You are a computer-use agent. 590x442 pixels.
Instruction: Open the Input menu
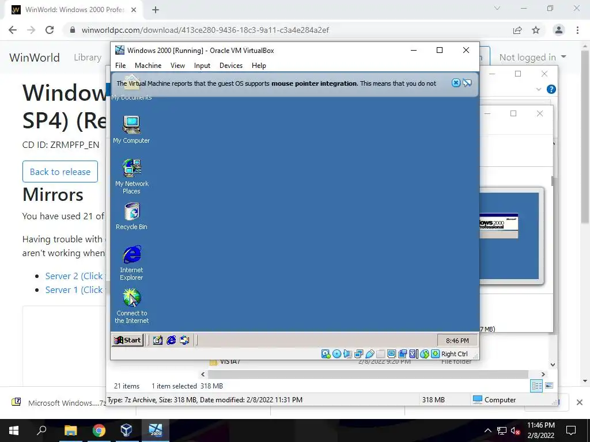coord(202,66)
